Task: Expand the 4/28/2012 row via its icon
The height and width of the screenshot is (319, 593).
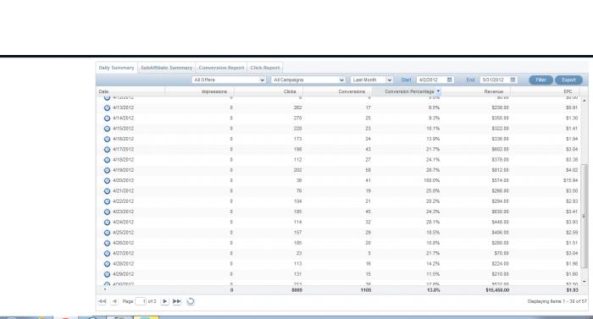Action: tap(107, 264)
